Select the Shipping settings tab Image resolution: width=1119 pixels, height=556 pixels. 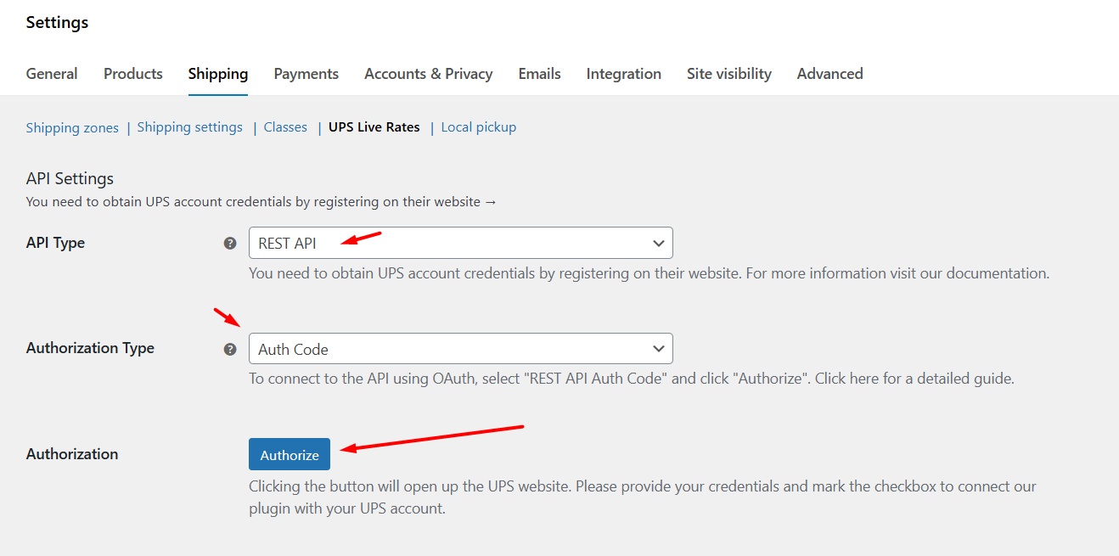(x=218, y=74)
